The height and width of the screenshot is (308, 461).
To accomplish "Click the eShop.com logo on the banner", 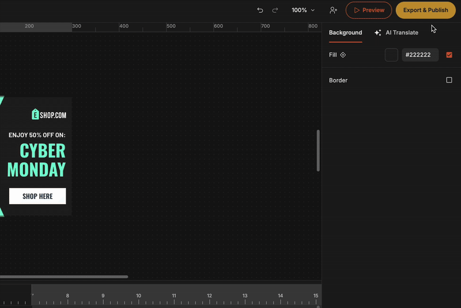I will pyautogui.click(x=49, y=114).
